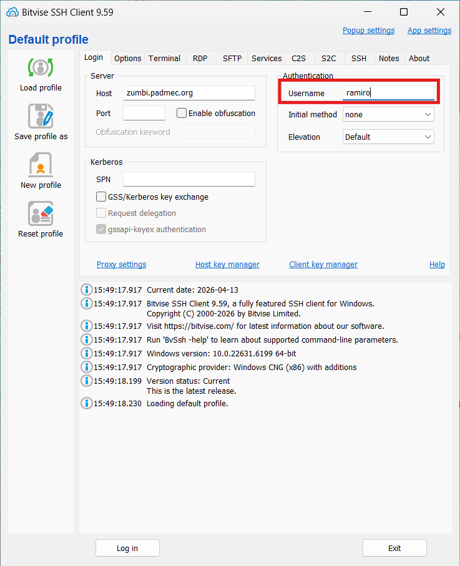460x566 pixels.
Task: Click the gssapi-keyex authentication checkbox
Action: coord(101,229)
